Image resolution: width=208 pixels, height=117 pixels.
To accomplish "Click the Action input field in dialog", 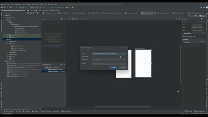I will pos(109,63).
